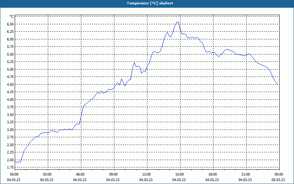Viewport: 294px width, 184px height.
Task: Click the 1,75 y-axis tick label
Action: pyautogui.click(x=10, y=167)
